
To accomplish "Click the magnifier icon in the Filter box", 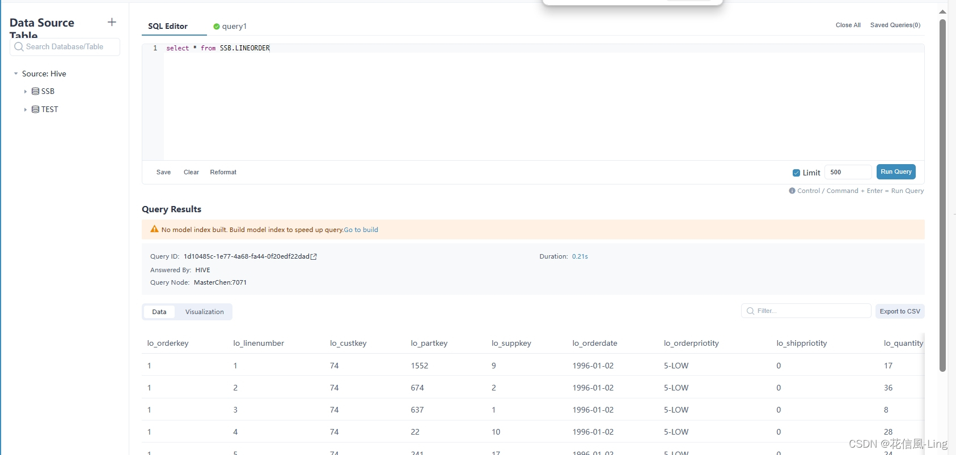I will click(x=750, y=311).
